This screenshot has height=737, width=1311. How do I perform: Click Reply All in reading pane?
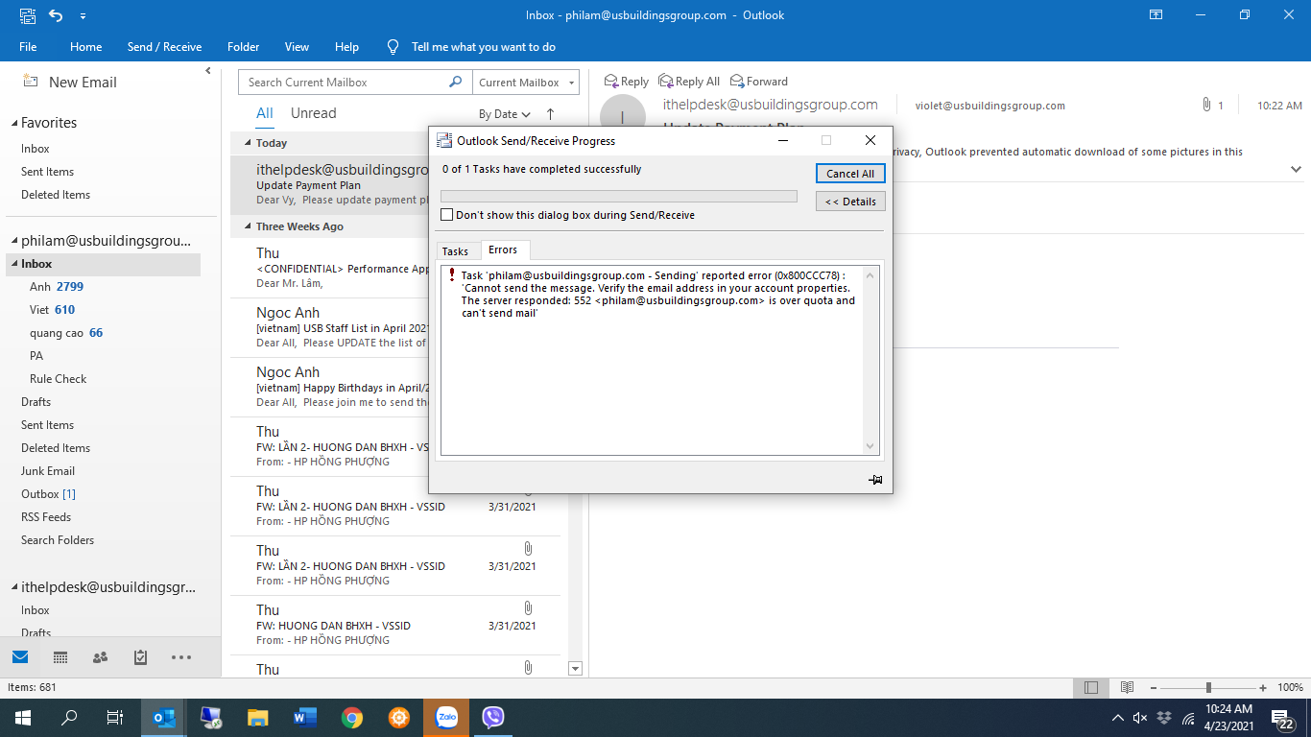688,82
